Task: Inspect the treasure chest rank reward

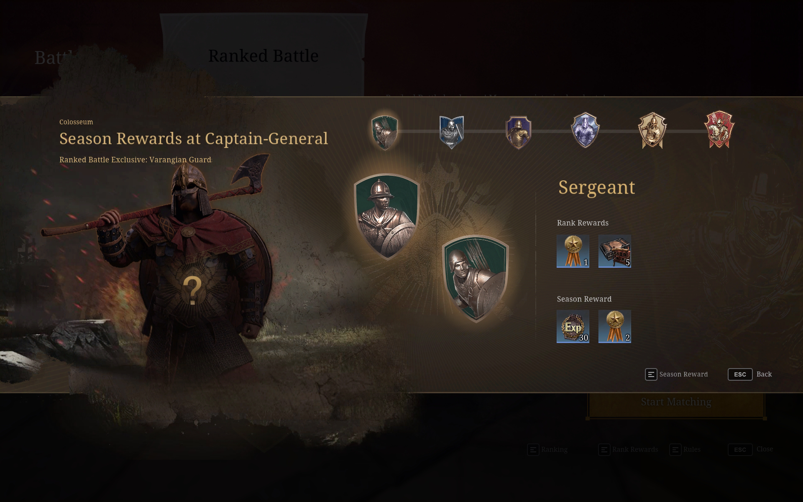Action: click(x=615, y=251)
